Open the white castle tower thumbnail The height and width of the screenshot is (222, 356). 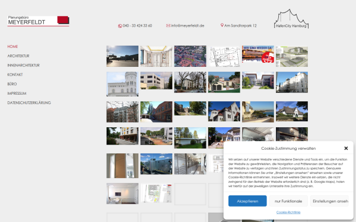tap(122, 84)
